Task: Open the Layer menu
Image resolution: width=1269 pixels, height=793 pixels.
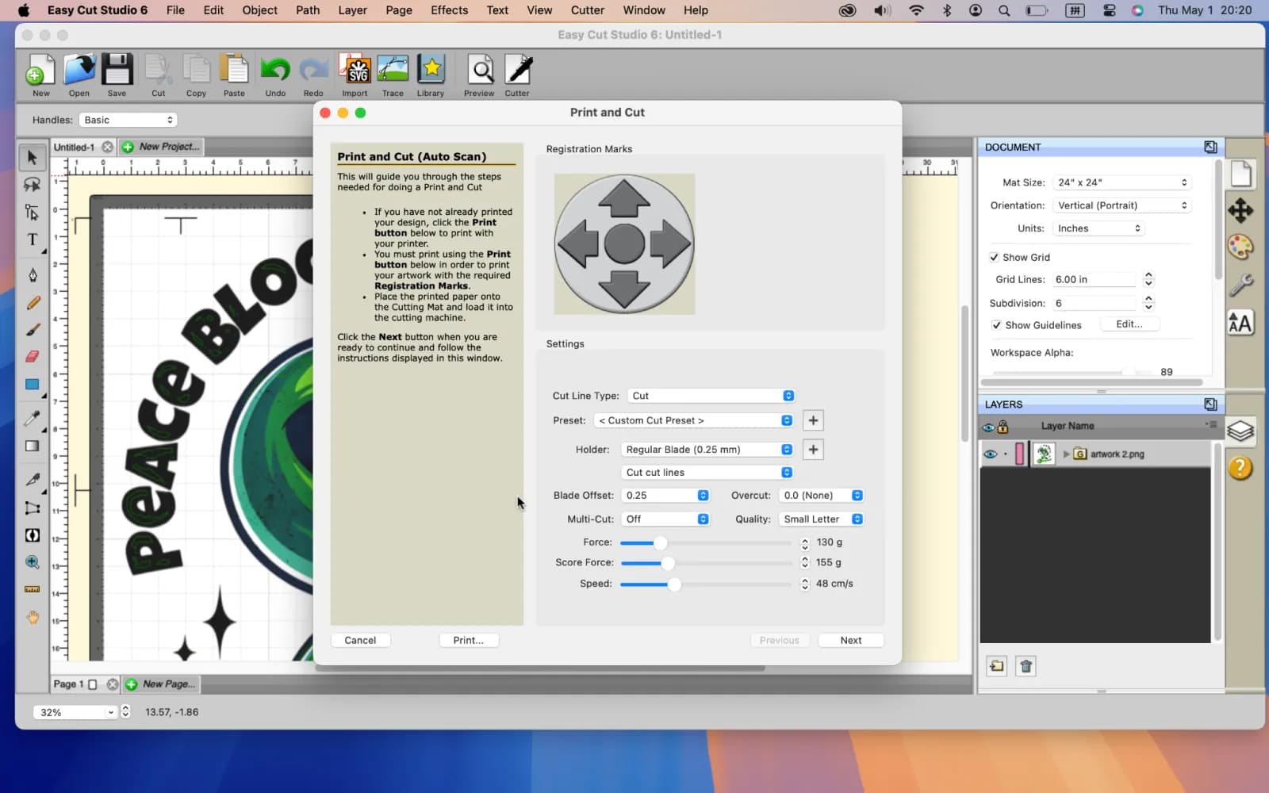Action: tap(352, 10)
